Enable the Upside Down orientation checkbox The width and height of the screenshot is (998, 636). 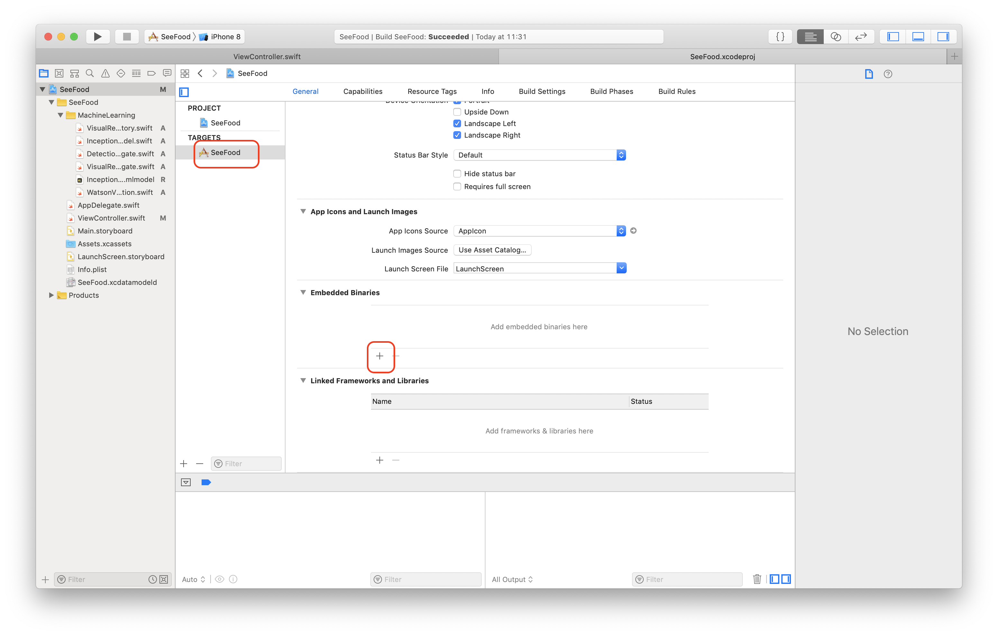[x=457, y=112]
